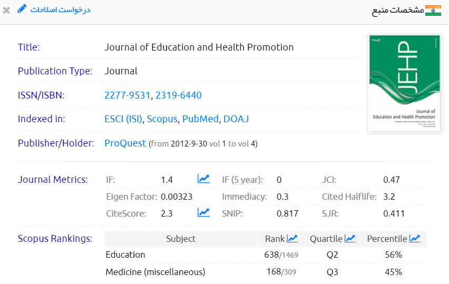Viewport: 449px width, 284px height.
Task: Select the Education subject row
Action: tap(125, 255)
